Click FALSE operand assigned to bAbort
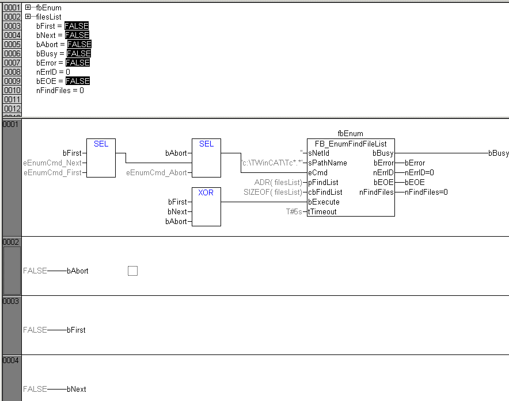The width and height of the screenshot is (509, 401). click(x=35, y=271)
